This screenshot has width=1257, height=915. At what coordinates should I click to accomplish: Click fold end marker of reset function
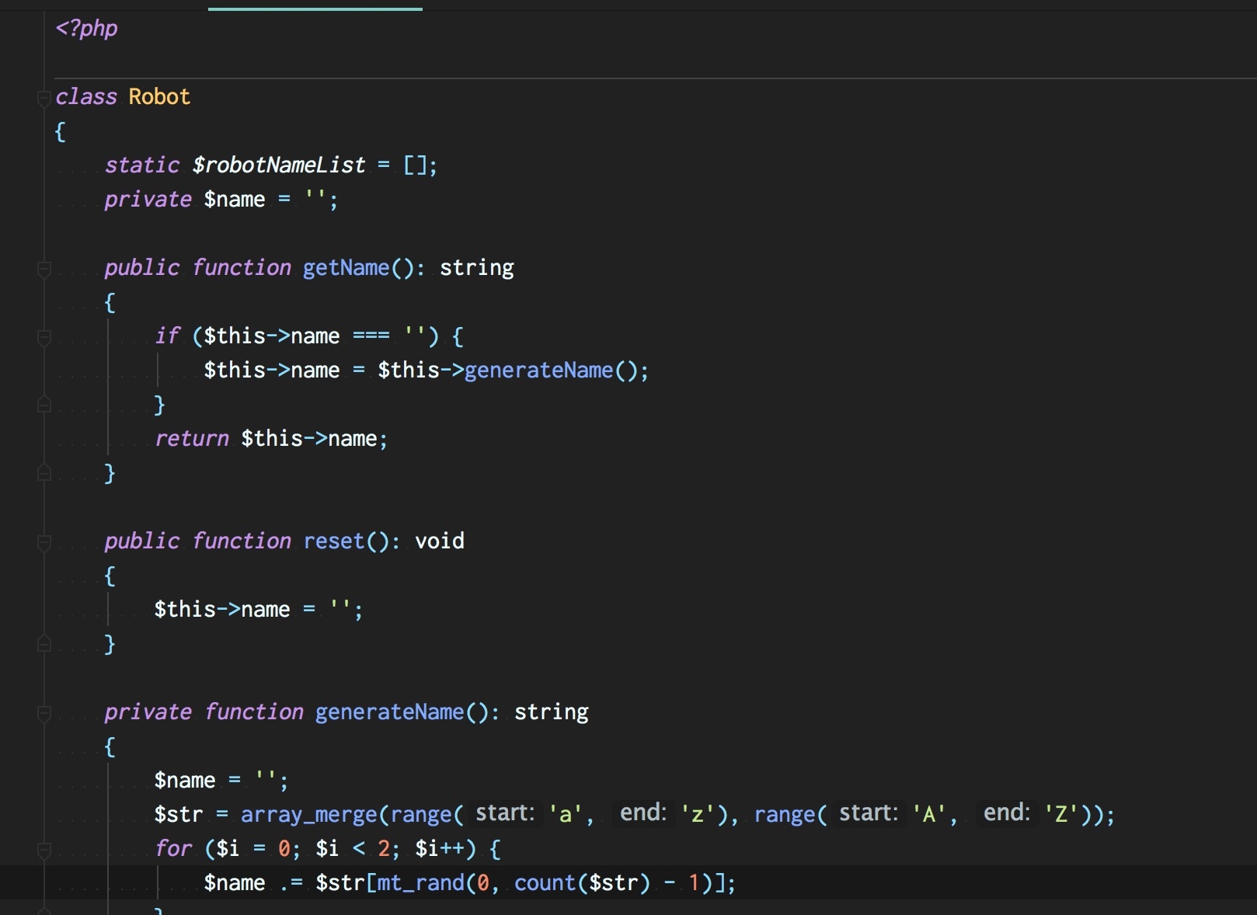[44, 643]
